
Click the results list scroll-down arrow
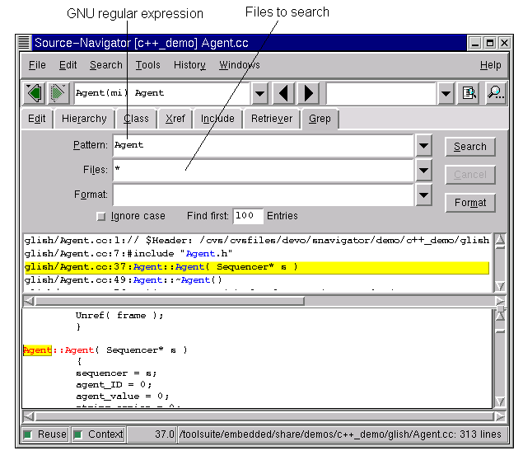pos(500,286)
